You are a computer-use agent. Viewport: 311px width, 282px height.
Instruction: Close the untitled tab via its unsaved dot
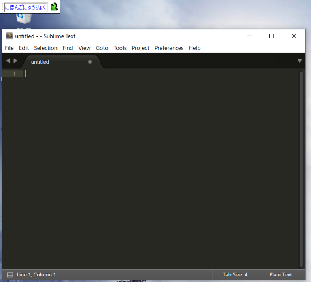(90, 62)
